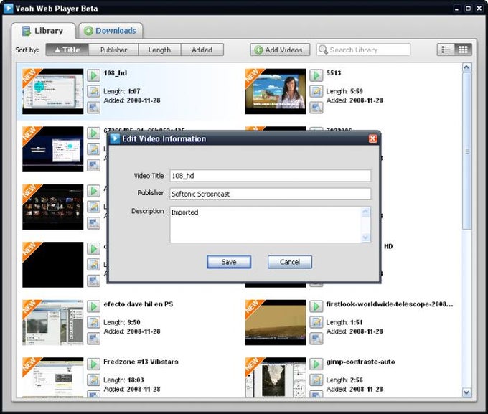Screen dimensions: 488x414
Task: Open the Downloads tab
Action: click(111, 31)
